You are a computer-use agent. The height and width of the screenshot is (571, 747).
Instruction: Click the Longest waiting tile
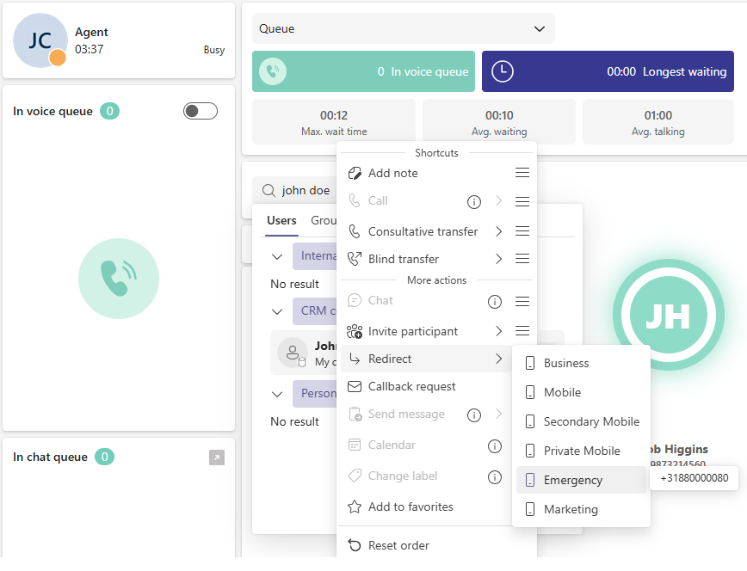coord(608,71)
